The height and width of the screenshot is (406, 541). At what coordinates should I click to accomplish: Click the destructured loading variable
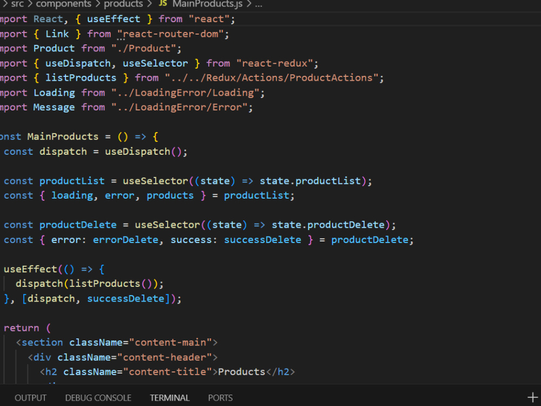point(72,195)
